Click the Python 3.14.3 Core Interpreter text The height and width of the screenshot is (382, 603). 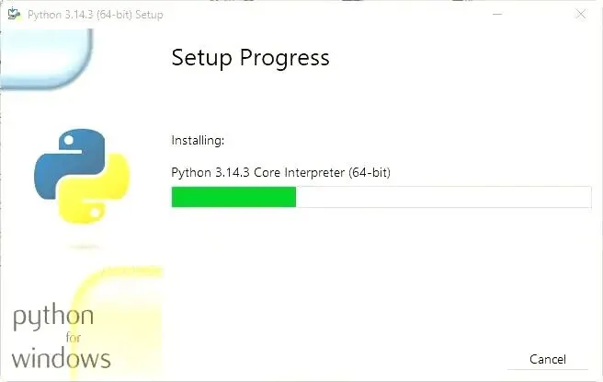pos(257,172)
